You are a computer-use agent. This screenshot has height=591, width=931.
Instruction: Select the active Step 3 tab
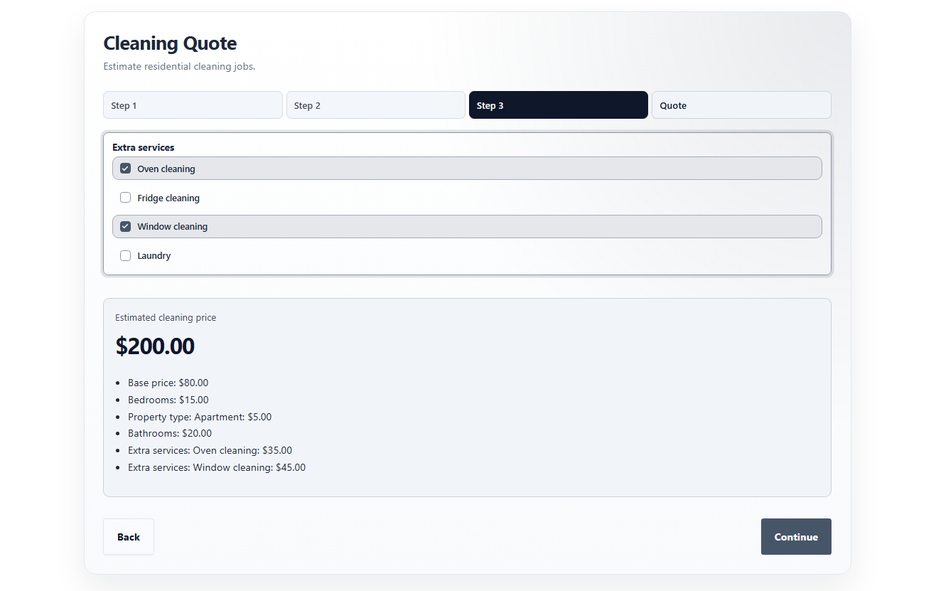click(x=559, y=105)
